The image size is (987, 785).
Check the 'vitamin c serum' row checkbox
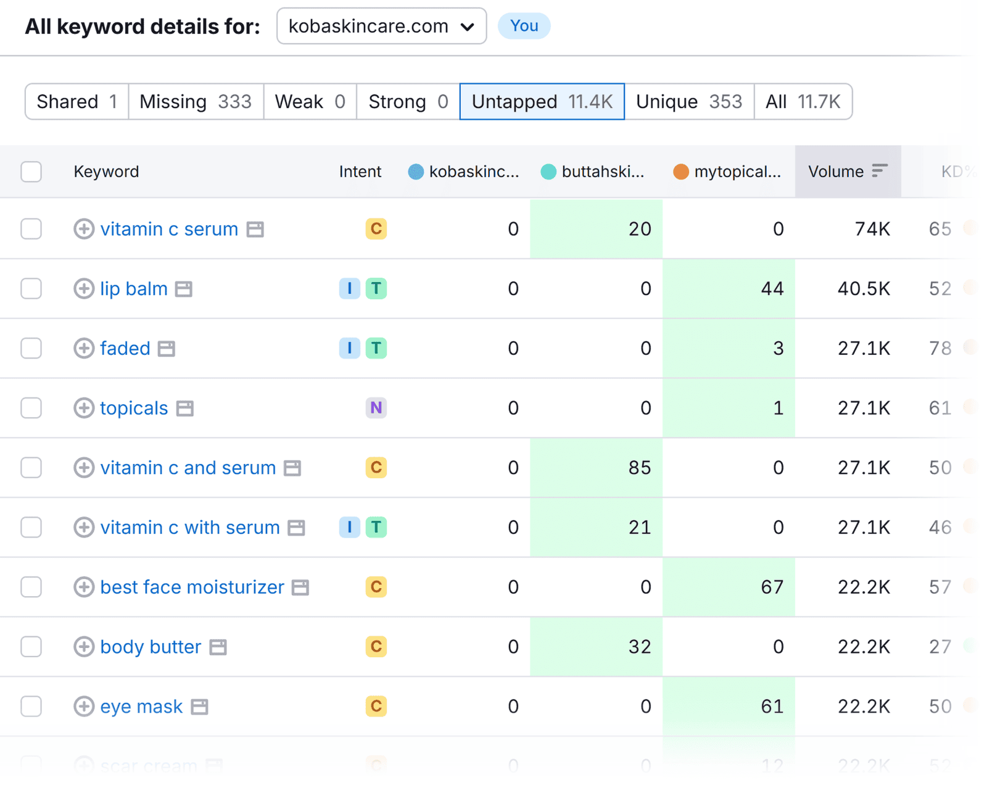pyautogui.click(x=31, y=229)
